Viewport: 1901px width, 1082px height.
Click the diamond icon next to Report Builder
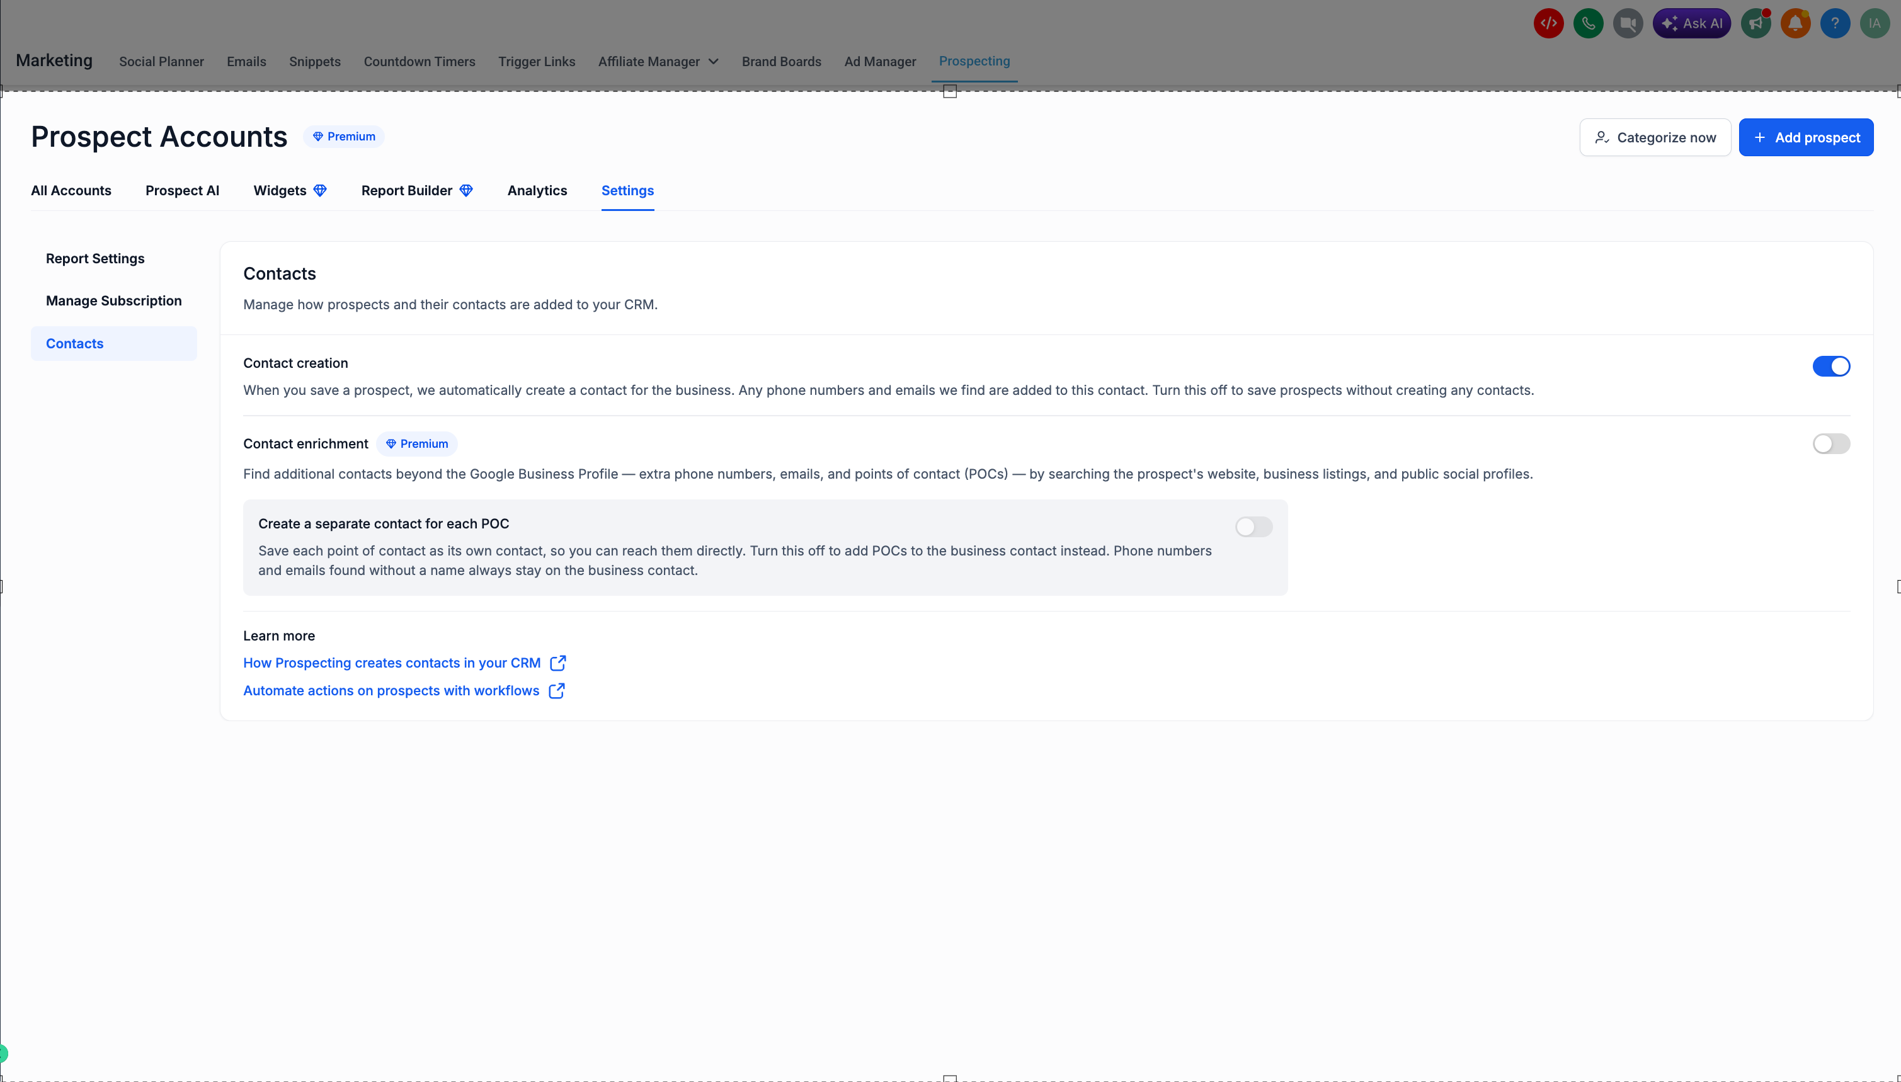click(466, 190)
